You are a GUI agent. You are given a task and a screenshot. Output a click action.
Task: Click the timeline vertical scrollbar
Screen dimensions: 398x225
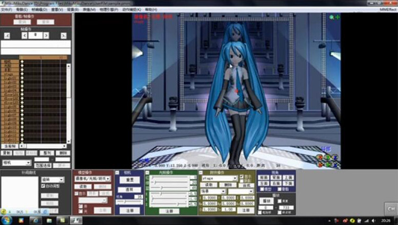pyautogui.click(x=68, y=104)
